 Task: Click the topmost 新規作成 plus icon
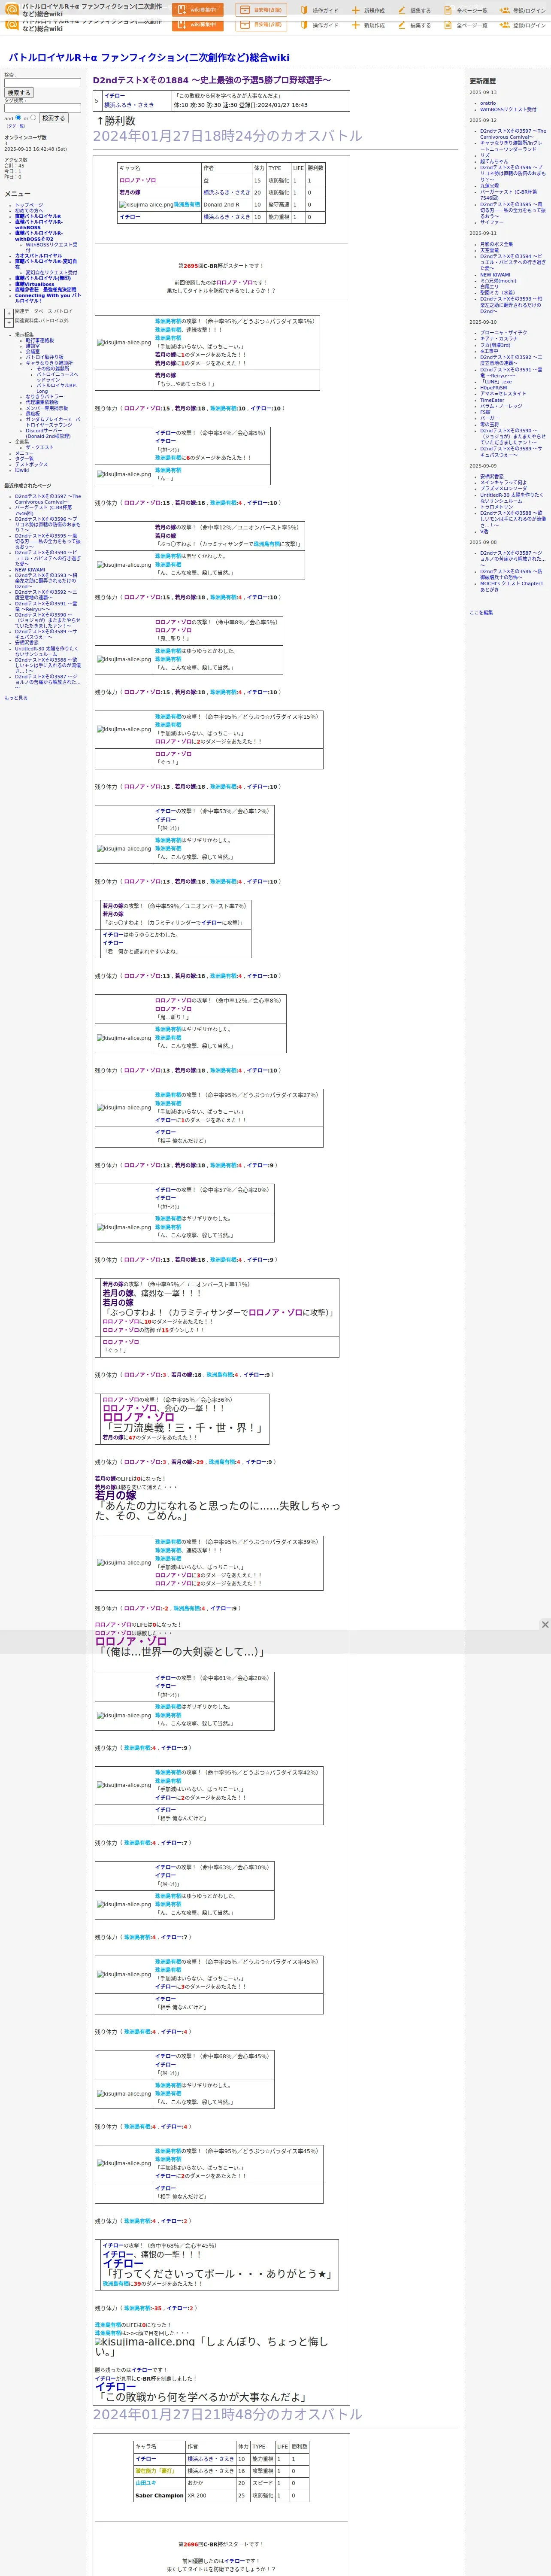[x=356, y=10]
